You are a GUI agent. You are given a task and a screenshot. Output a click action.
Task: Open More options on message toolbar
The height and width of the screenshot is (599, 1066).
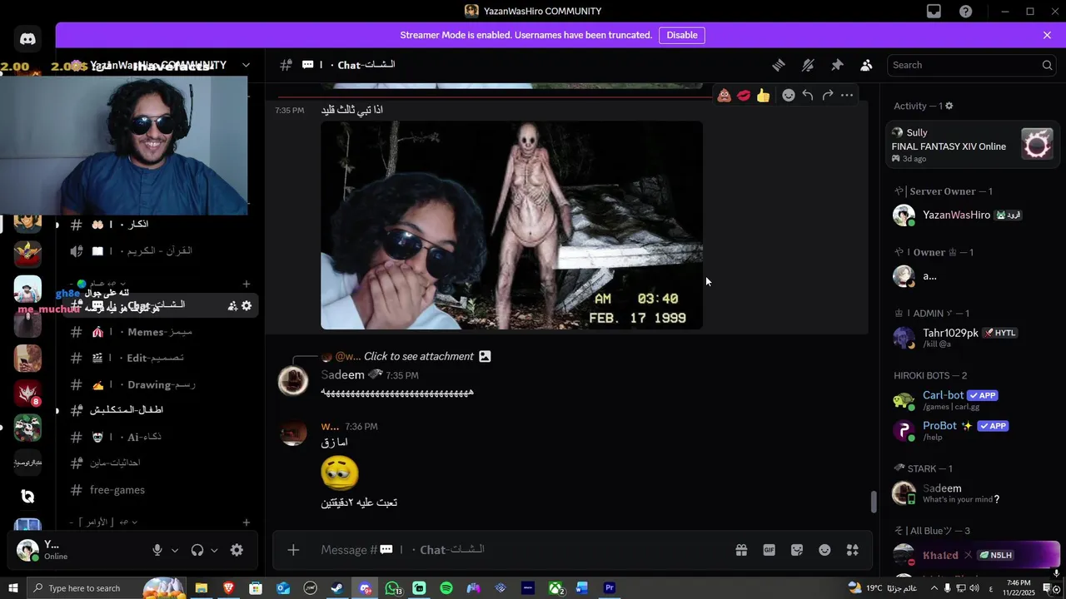click(x=847, y=95)
